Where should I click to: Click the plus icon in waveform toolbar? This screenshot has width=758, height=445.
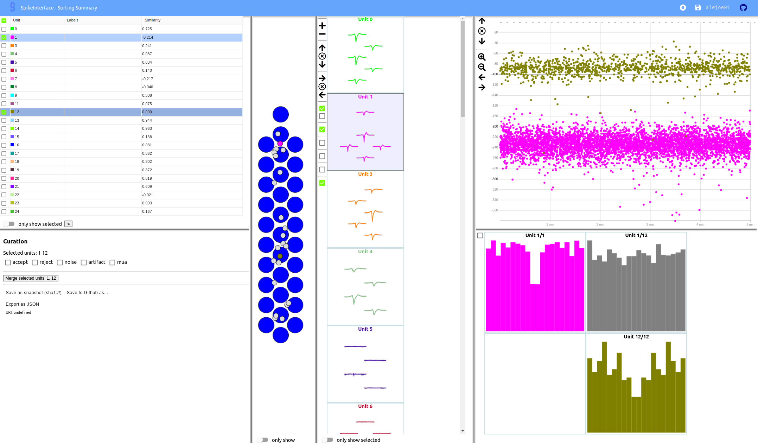322,26
